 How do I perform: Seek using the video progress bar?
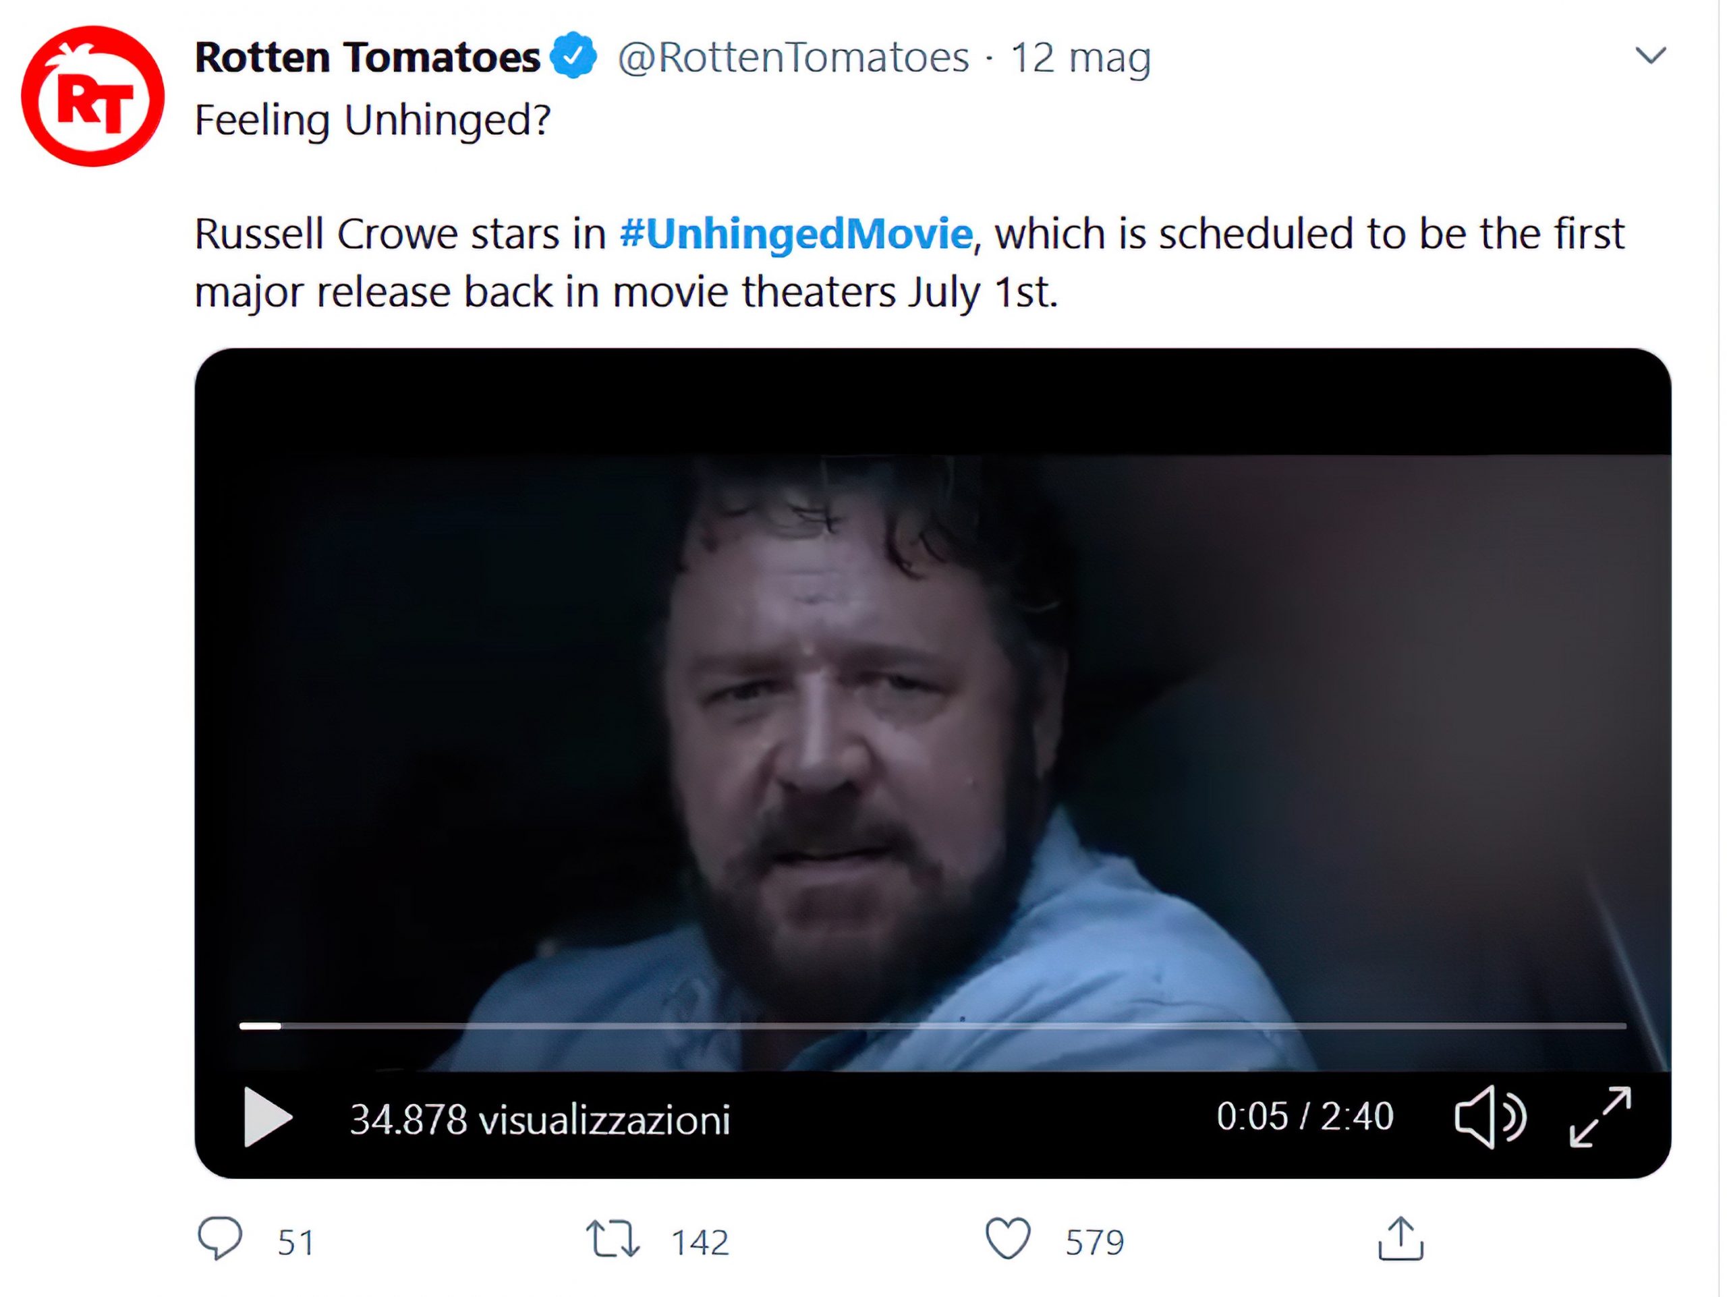coord(932,1027)
